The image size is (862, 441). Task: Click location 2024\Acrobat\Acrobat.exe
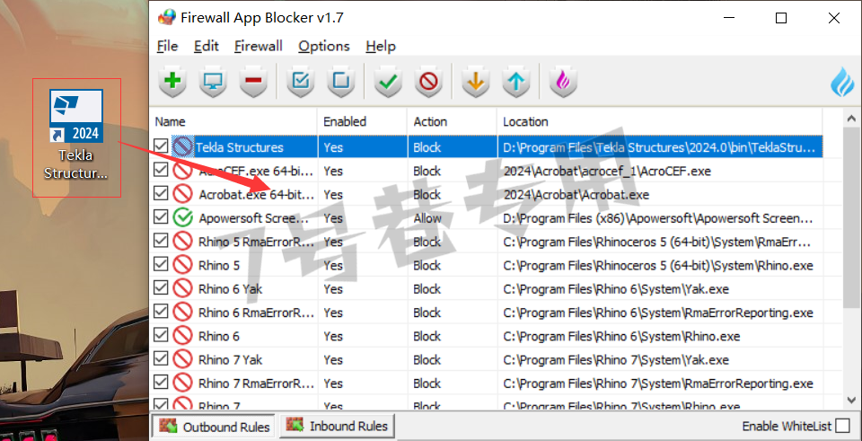(576, 194)
